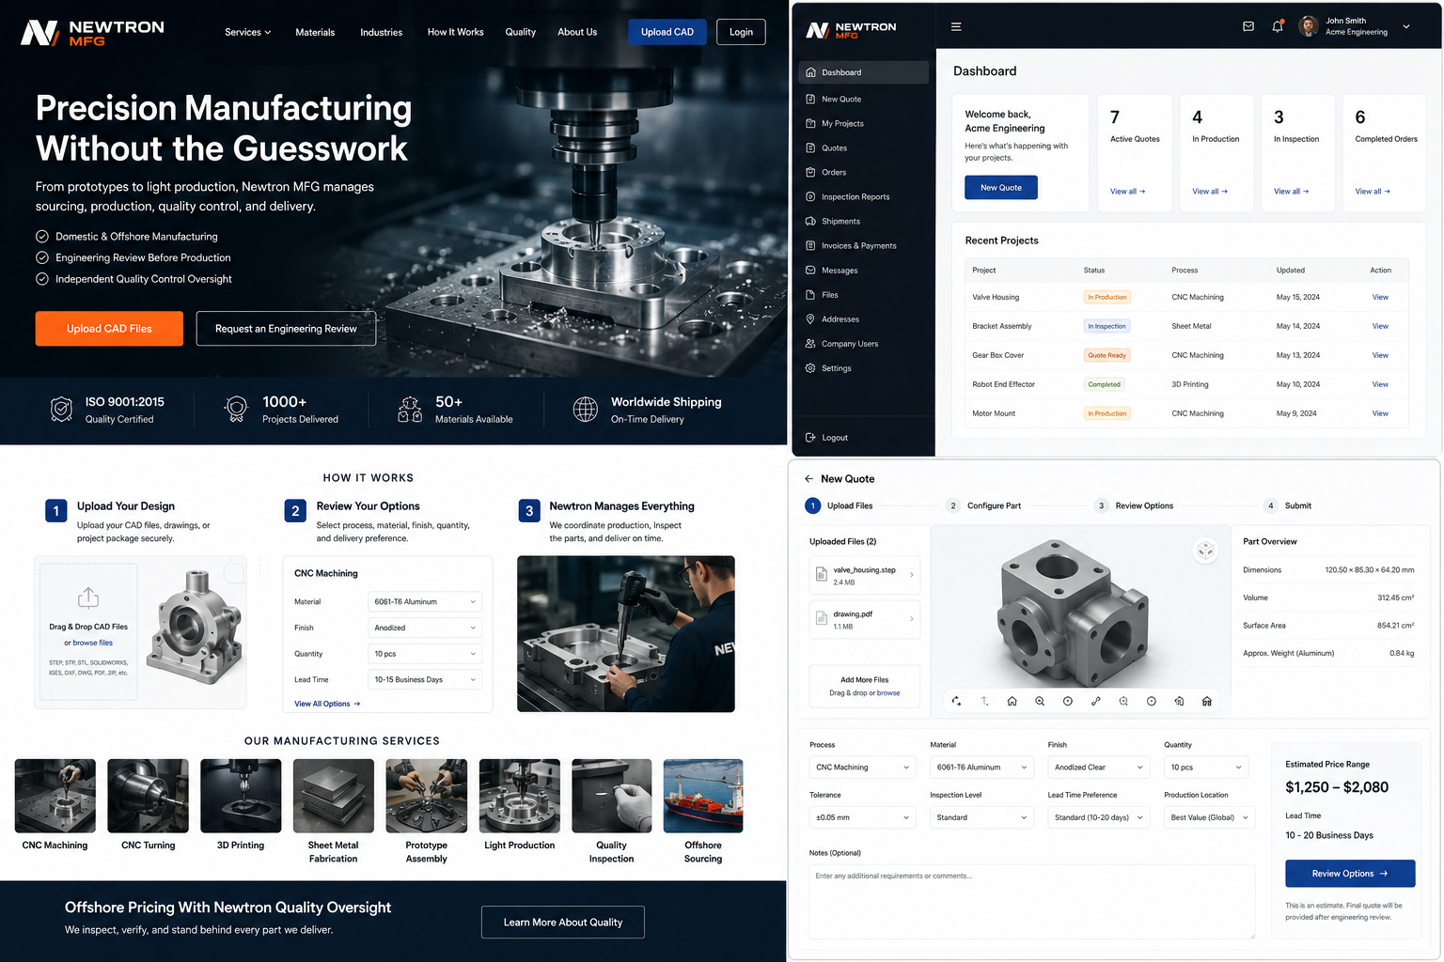The image size is (1444, 962).
Task: Open the user account chevron next to Acme Engineering
Action: pos(1406,27)
